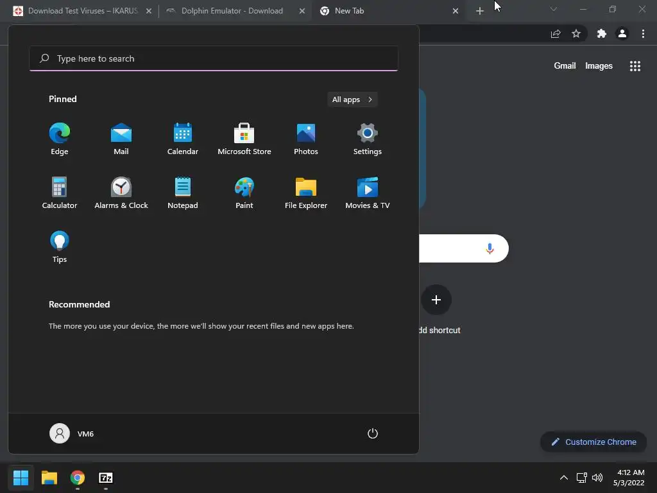
Task: Share this page from Chrome toolbar
Action: [556, 33]
